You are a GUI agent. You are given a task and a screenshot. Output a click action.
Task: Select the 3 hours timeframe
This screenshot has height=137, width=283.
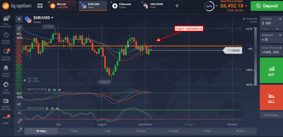[174, 131]
